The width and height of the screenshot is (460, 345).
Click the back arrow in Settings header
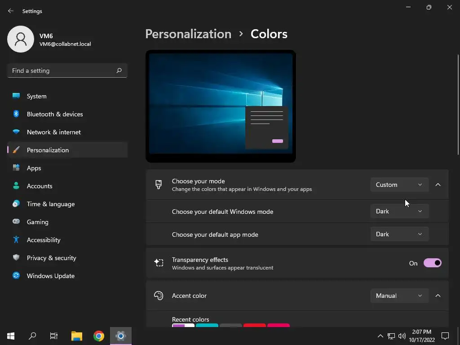click(11, 11)
